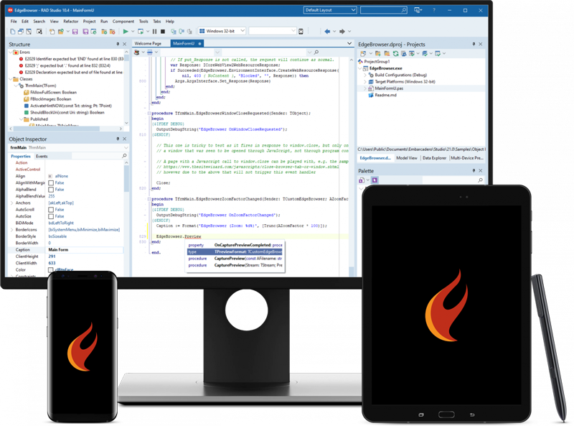Click the search icon in Palette panel
The image size is (574, 426).
point(479,180)
